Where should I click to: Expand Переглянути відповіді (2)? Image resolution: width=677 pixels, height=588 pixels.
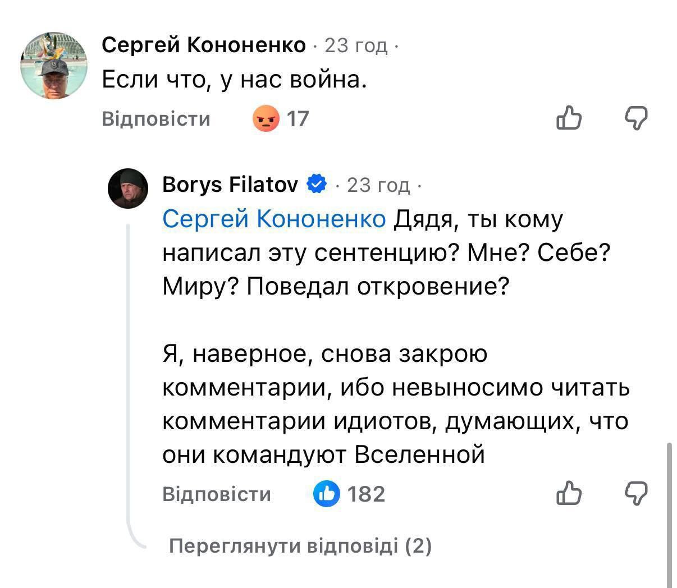click(300, 545)
